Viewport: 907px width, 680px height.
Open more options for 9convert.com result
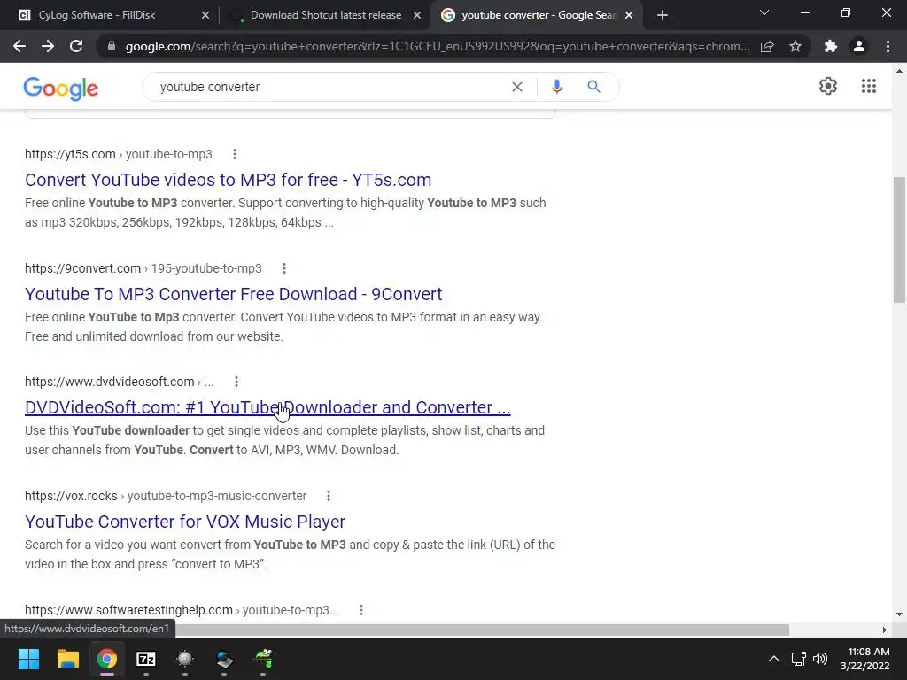pyautogui.click(x=284, y=268)
